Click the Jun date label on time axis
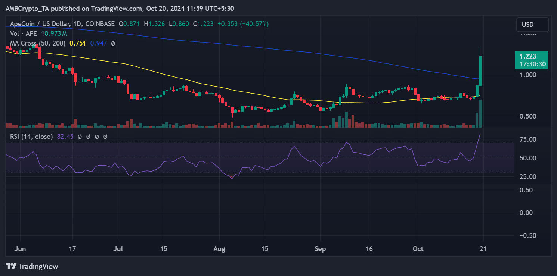 pyautogui.click(x=20, y=249)
